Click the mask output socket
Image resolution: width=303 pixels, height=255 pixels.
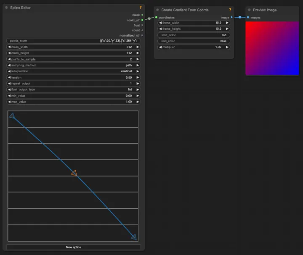pos(142,15)
